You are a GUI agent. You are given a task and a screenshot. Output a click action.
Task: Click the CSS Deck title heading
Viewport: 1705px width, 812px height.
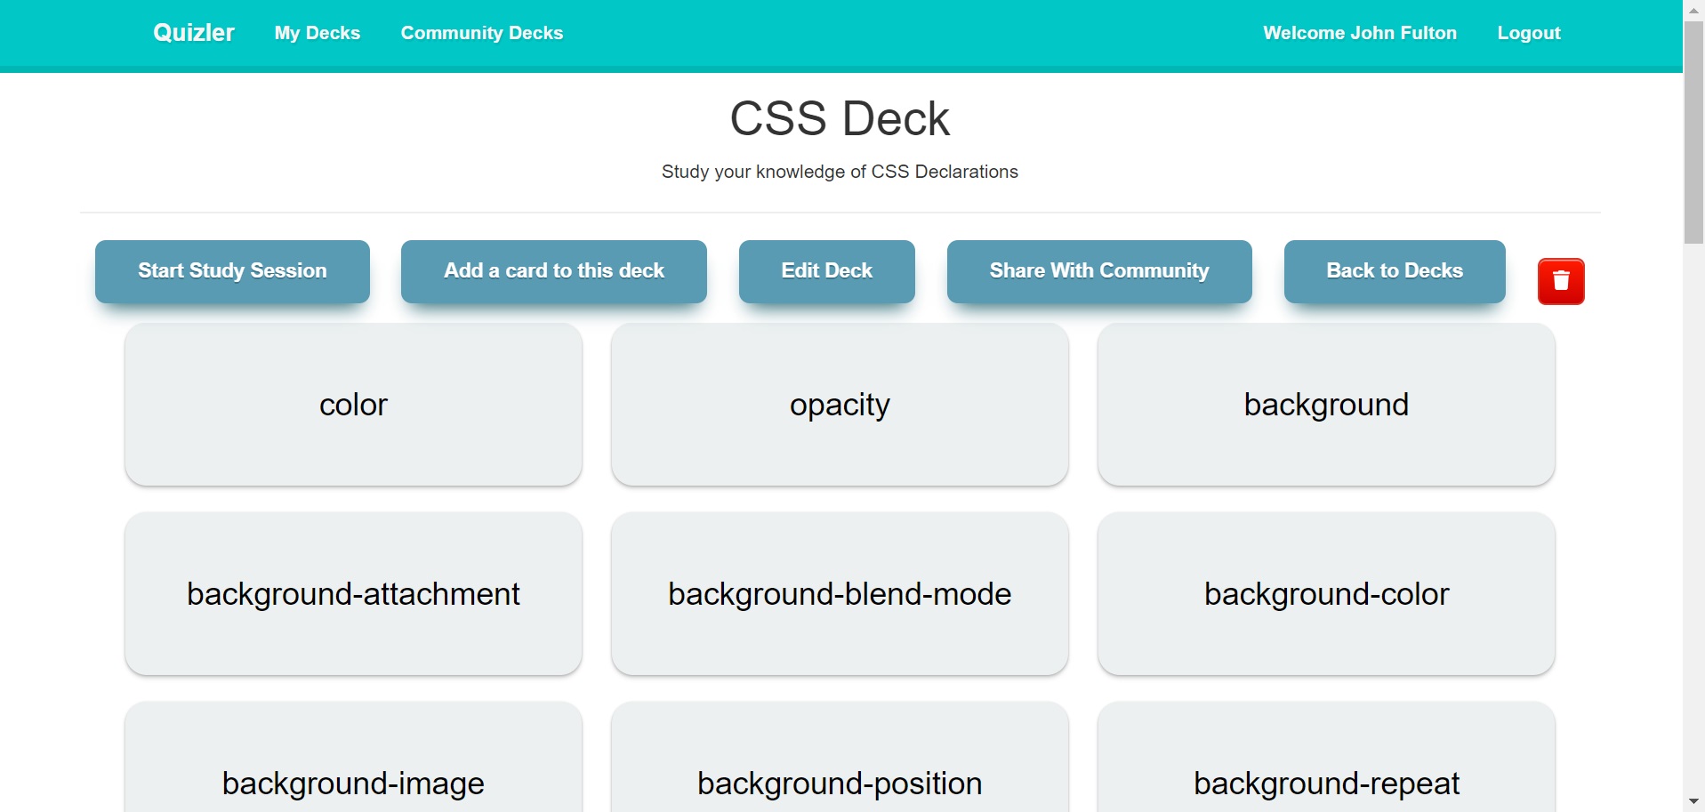point(840,118)
